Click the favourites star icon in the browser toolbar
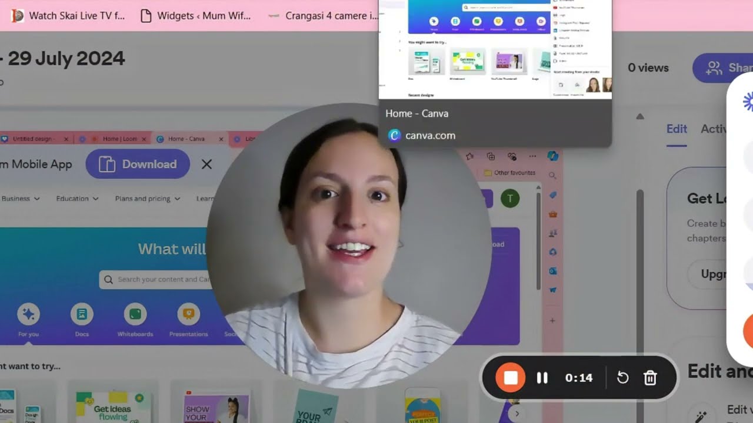 click(x=469, y=156)
